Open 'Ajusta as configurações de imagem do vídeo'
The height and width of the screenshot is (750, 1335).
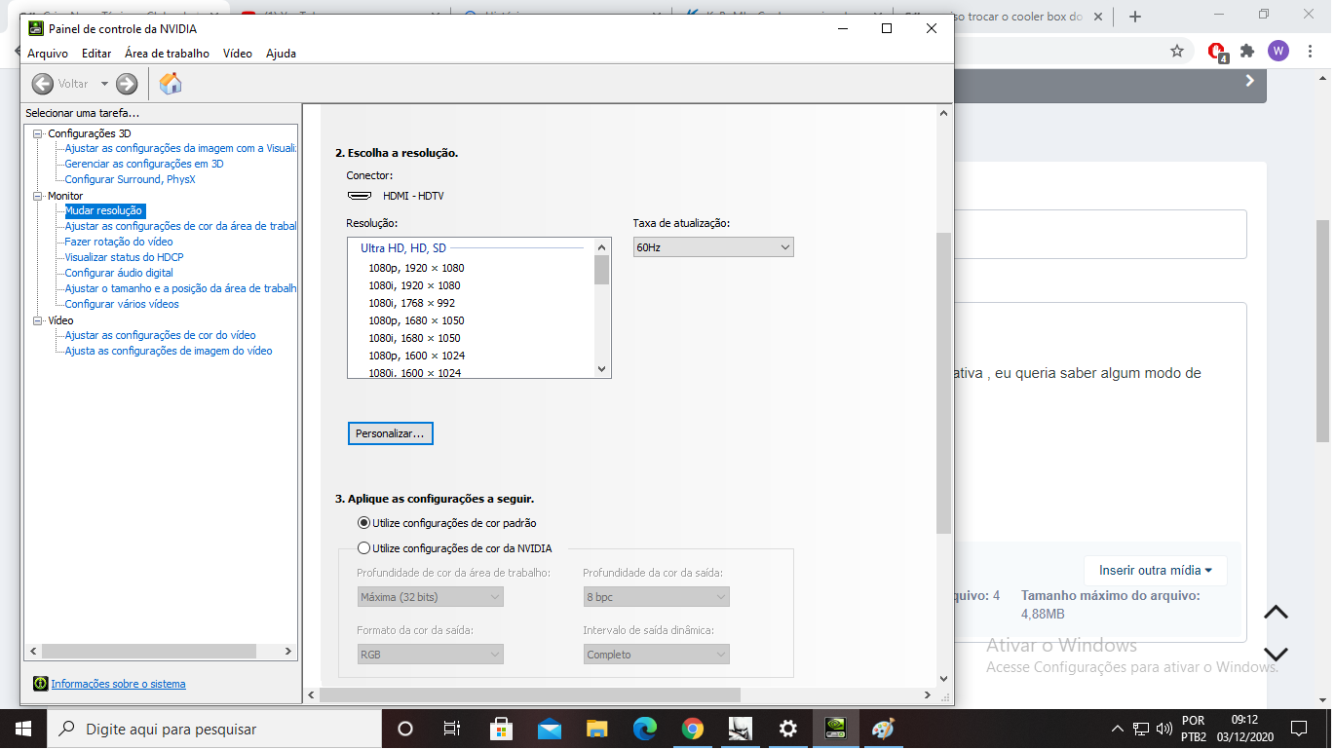[169, 351]
